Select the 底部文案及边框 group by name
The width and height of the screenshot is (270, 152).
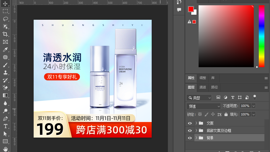(219, 130)
